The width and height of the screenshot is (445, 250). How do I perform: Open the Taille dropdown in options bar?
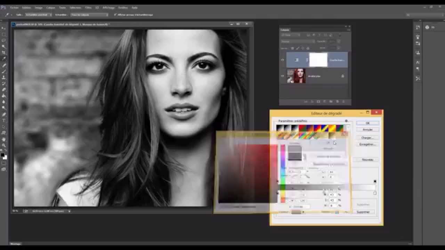[38, 15]
